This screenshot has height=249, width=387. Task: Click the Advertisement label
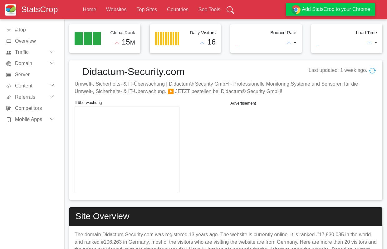(x=243, y=103)
